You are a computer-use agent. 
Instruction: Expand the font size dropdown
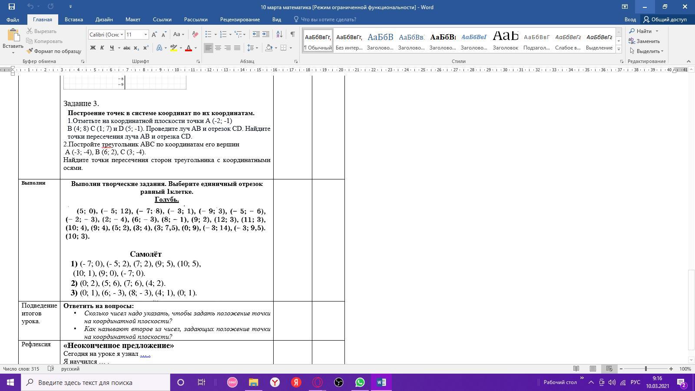tap(146, 34)
